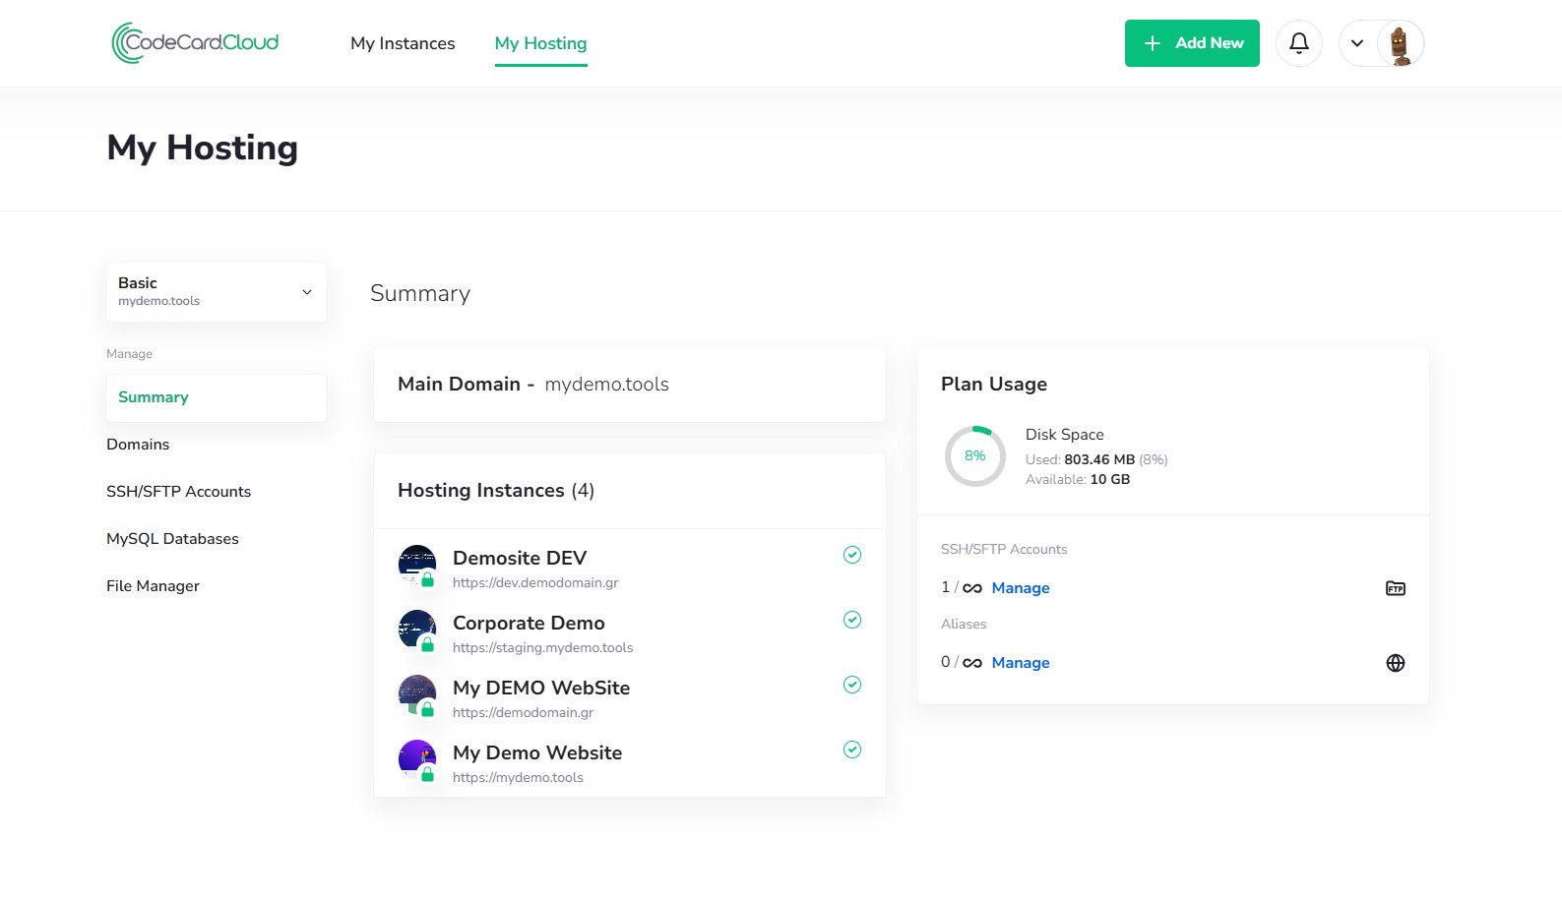Click Corporate Demo green status checkmark
Screen dimensions: 1562x900
[852, 620]
